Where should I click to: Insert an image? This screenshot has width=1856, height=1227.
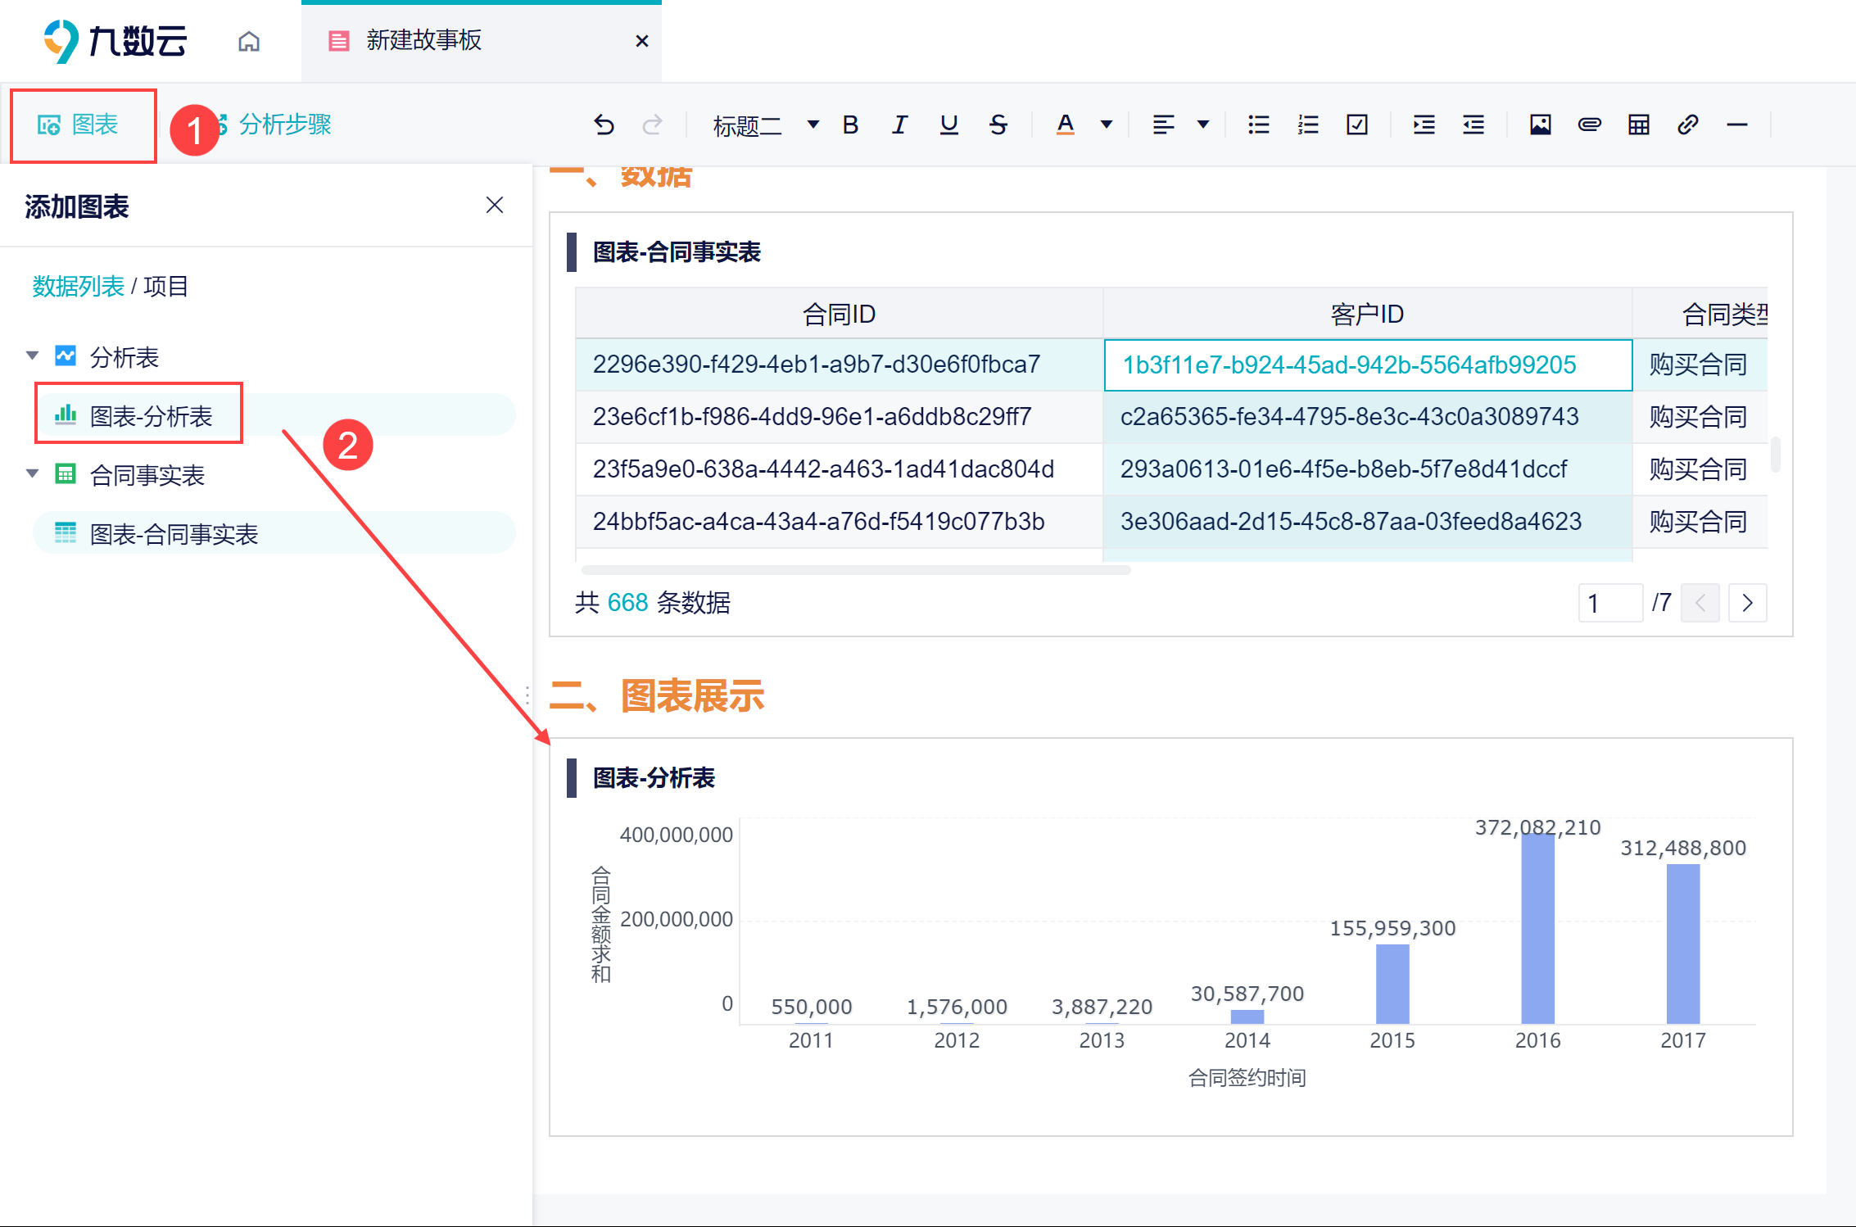[x=1540, y=125]
